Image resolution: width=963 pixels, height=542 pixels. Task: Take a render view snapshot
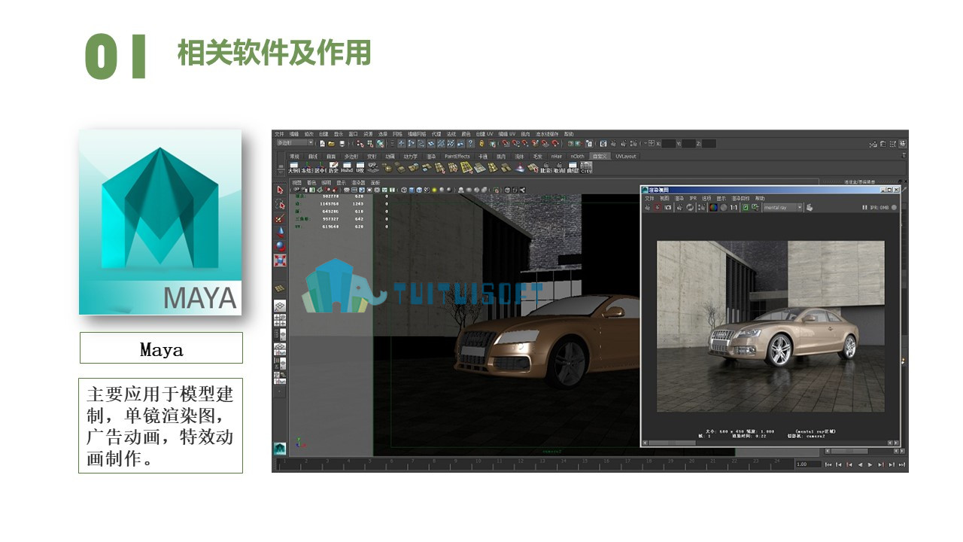[667, 207]
